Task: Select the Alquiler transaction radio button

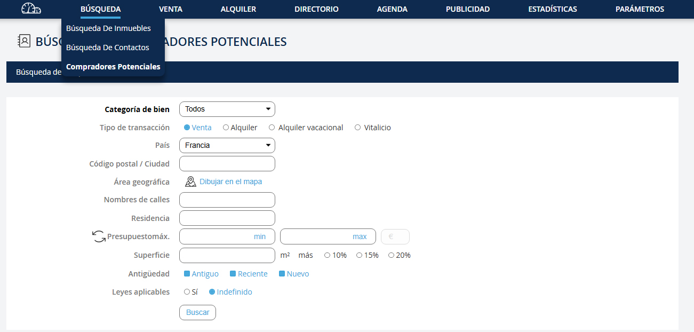Action: point(226,128)
